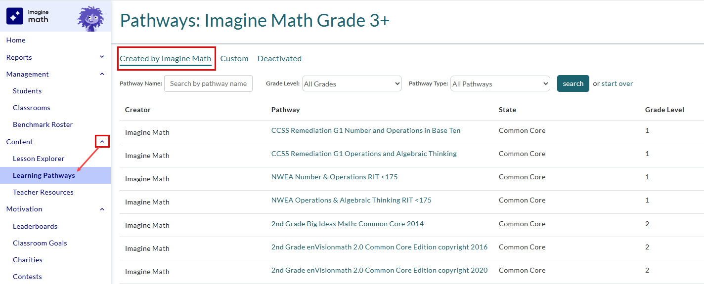Screen dimensions: 704x284
Task: Click grade 2 in Big Ideas Math row
Action: 647,224
